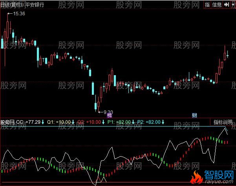Click the 股旁网 indicator name in subchart
The width and height of the screenshot is (236, 186).
pos(7,122)
